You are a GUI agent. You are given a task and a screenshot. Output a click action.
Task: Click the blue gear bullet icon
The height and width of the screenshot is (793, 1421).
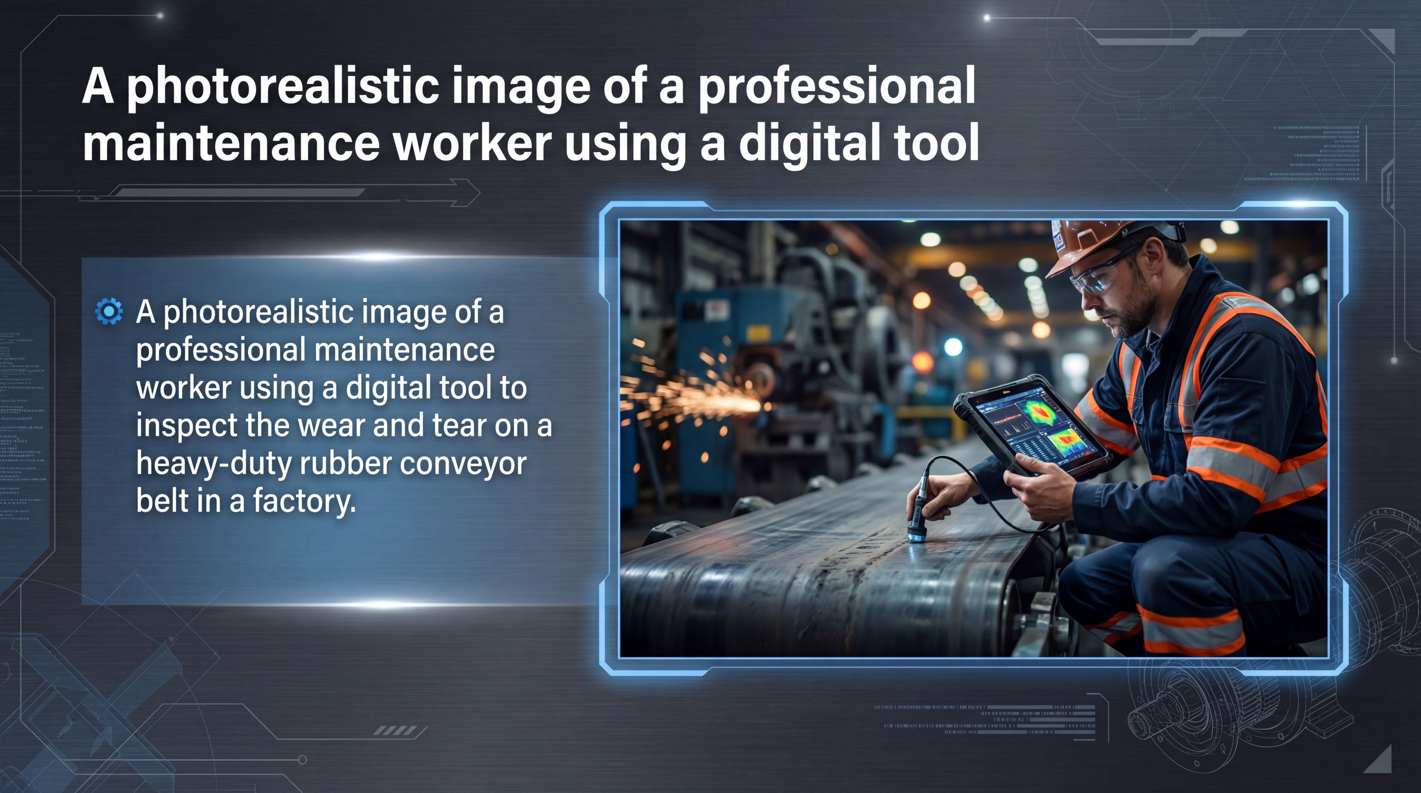tap(109, 312)
